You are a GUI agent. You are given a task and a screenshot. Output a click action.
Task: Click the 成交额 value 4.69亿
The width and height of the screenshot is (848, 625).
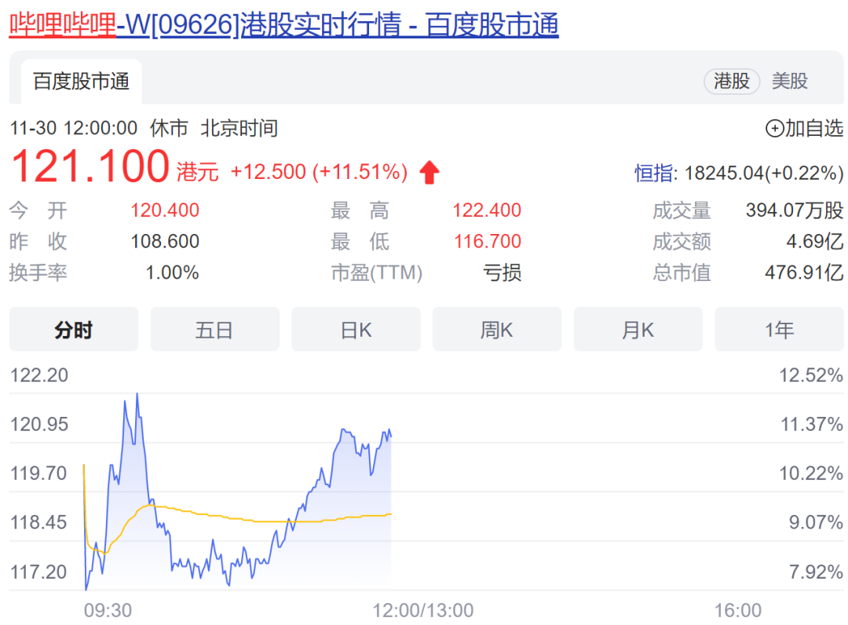click(x=814, y=241)
